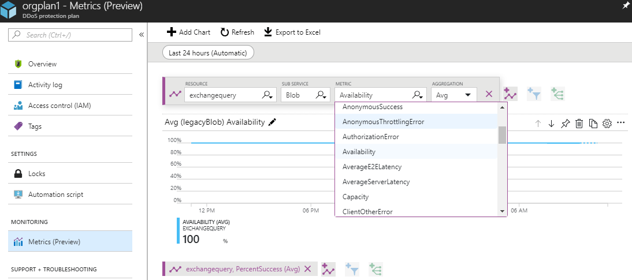
Task: Add metric icon beside Availability row
Action: (510, 94)
